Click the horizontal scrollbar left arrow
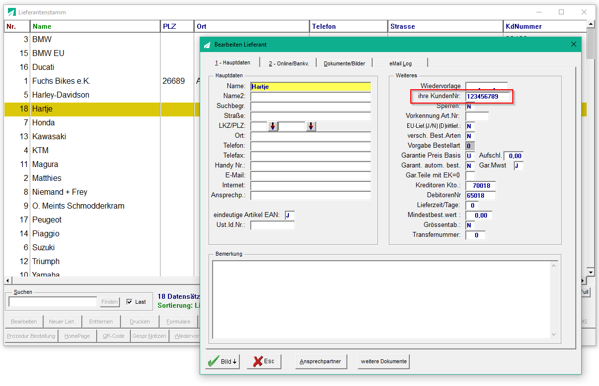 [7, 280]
